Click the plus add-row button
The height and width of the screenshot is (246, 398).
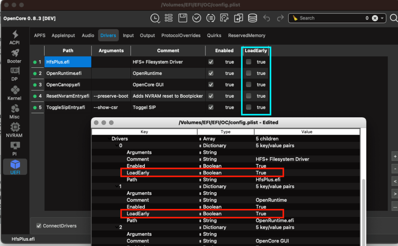coord(395,156)
